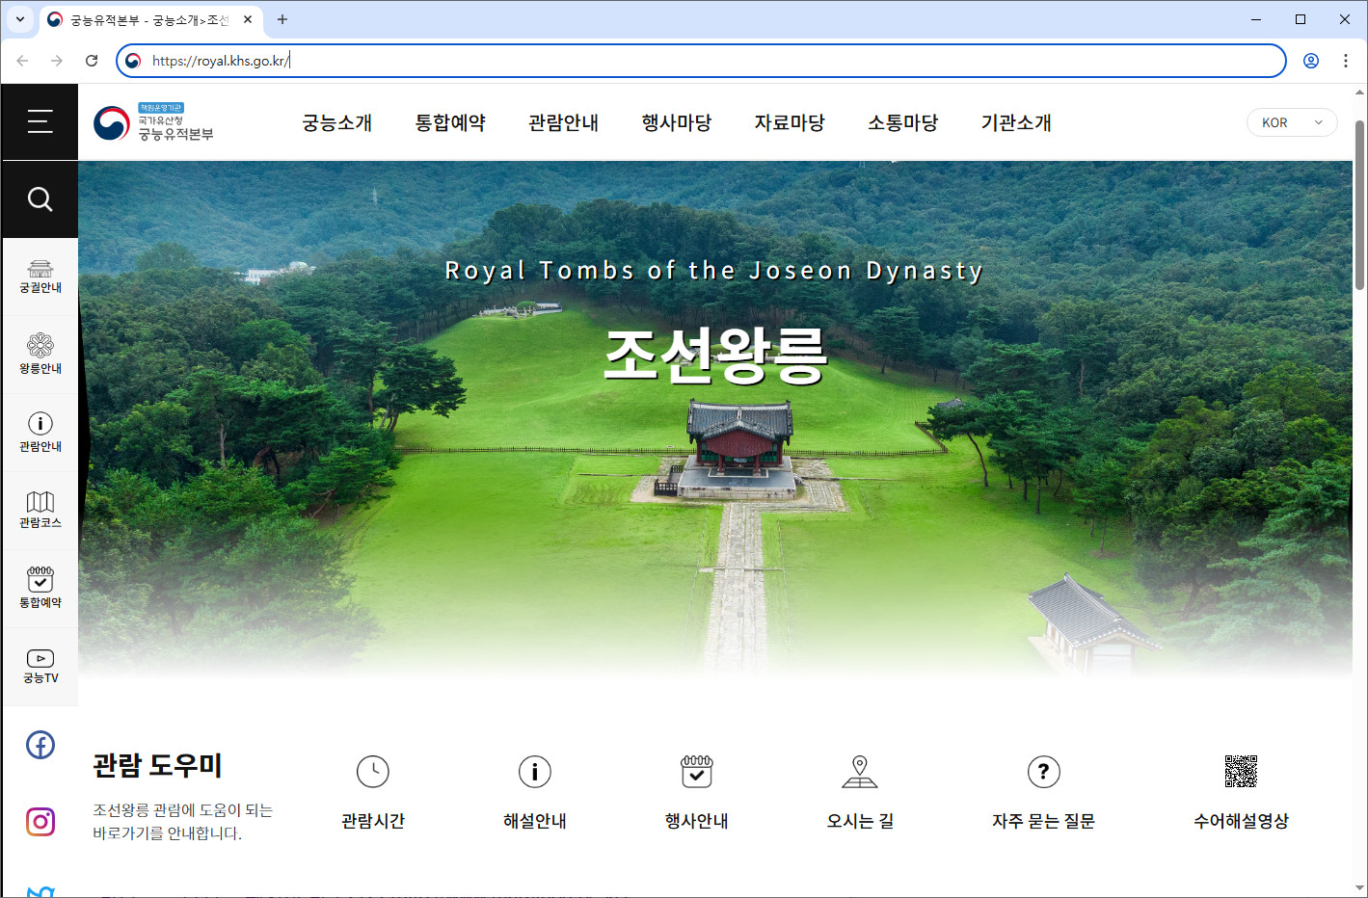
Task: Open the Chrome three-dot menu
Action: click(x=1346, y=61)
